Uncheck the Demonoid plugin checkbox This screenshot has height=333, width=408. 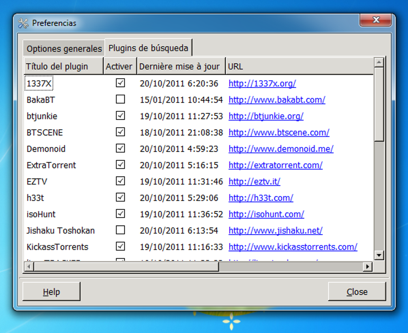120,148
